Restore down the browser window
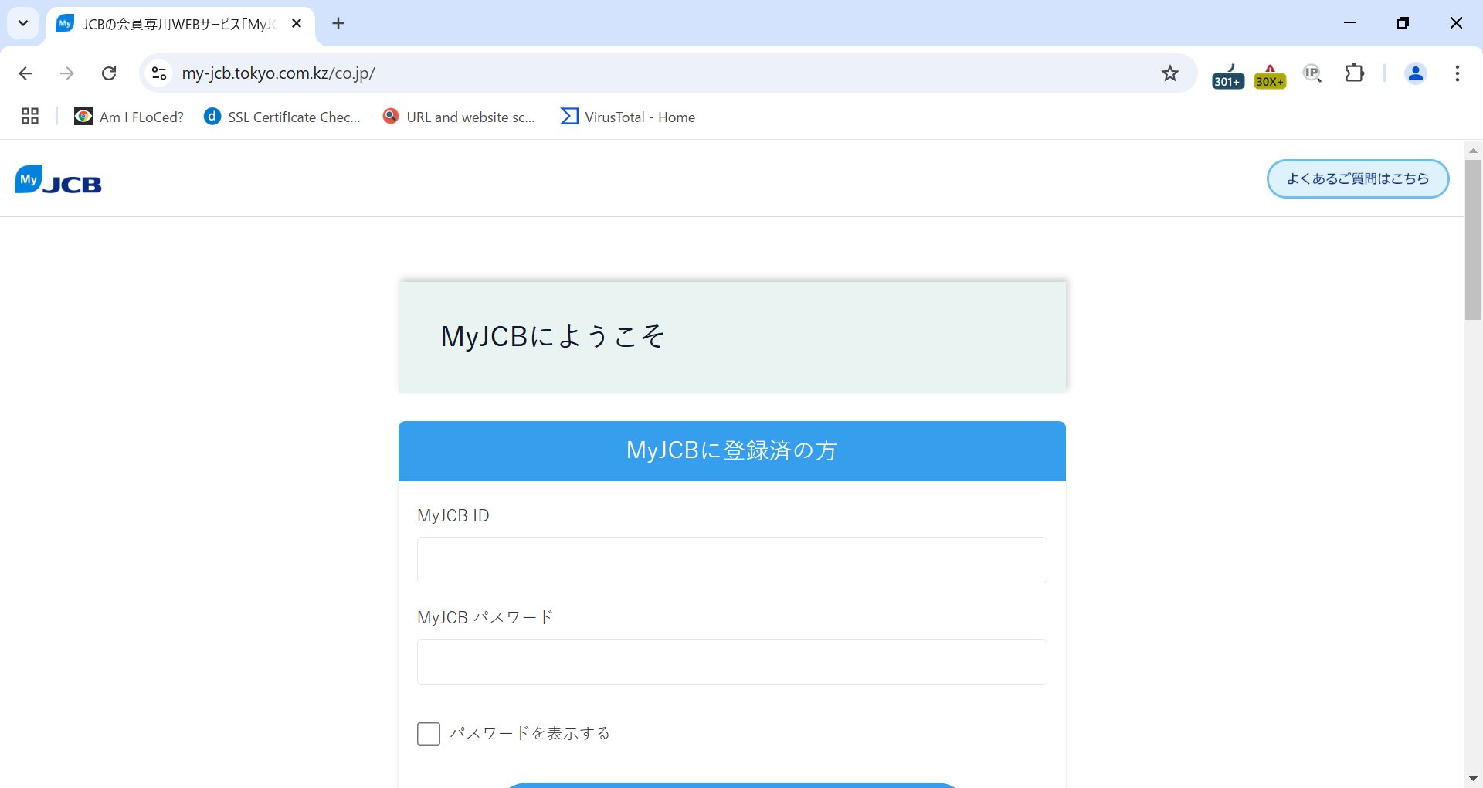The width and height of the screenshot is (1483, 788). tap(1403, 23)
